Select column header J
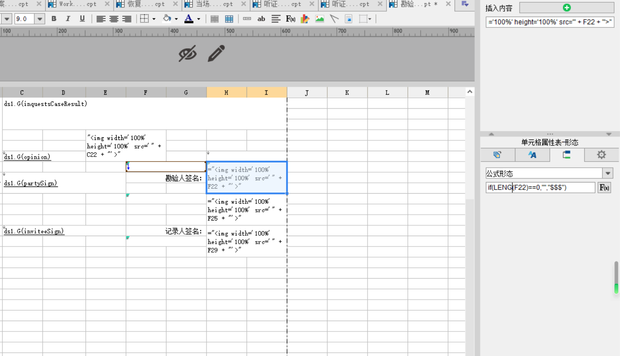The image size is (620, 356). (x=307, y=93)
